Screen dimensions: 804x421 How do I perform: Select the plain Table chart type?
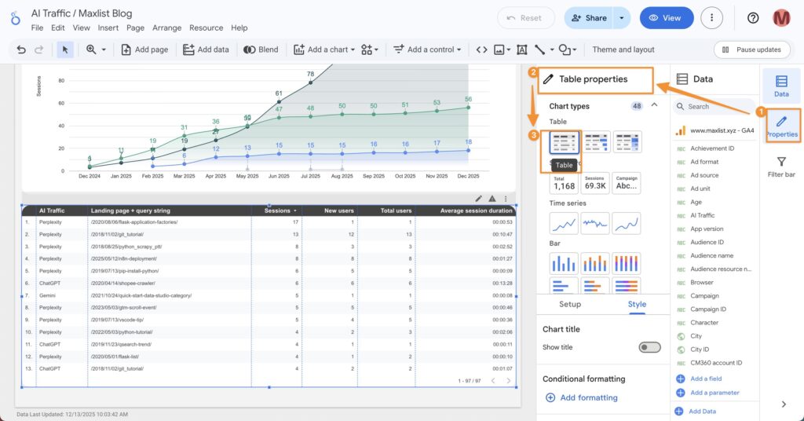[x=564, y=142]
